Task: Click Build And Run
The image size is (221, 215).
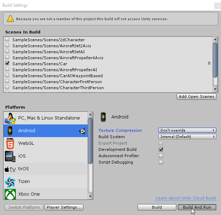Action: [197, 207]
